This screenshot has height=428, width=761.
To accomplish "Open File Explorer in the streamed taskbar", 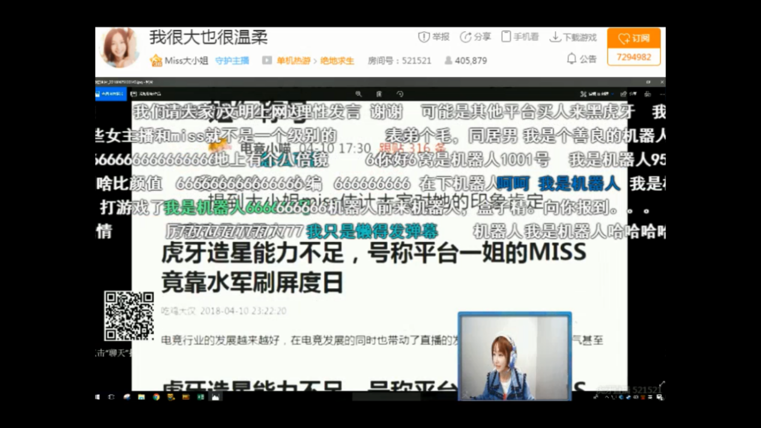I will click(x=141, y=397).
